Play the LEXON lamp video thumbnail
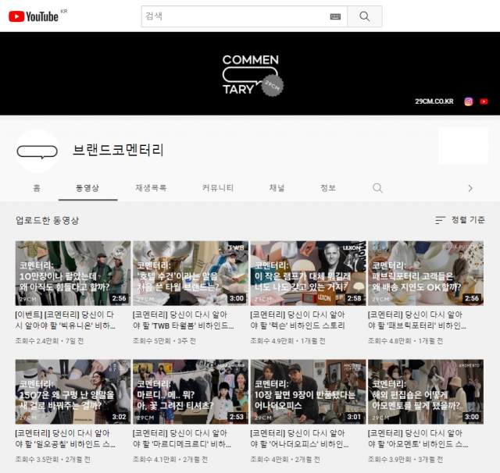 [308, 273]
